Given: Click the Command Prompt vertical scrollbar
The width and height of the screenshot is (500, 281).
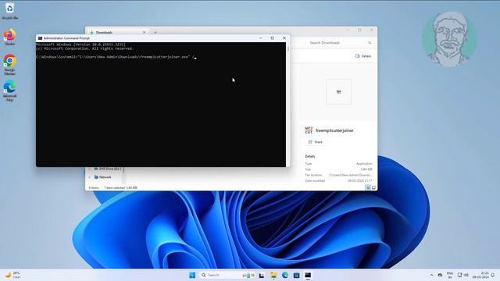Looking at the screenshot, I should 288,105.
